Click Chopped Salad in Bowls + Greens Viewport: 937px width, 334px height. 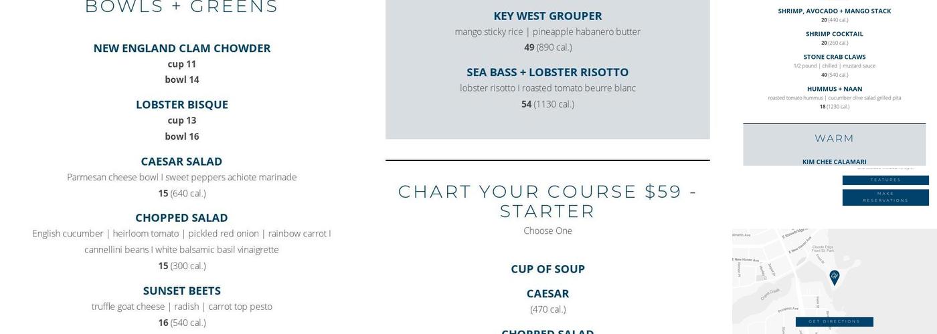(x=181, y=218)
